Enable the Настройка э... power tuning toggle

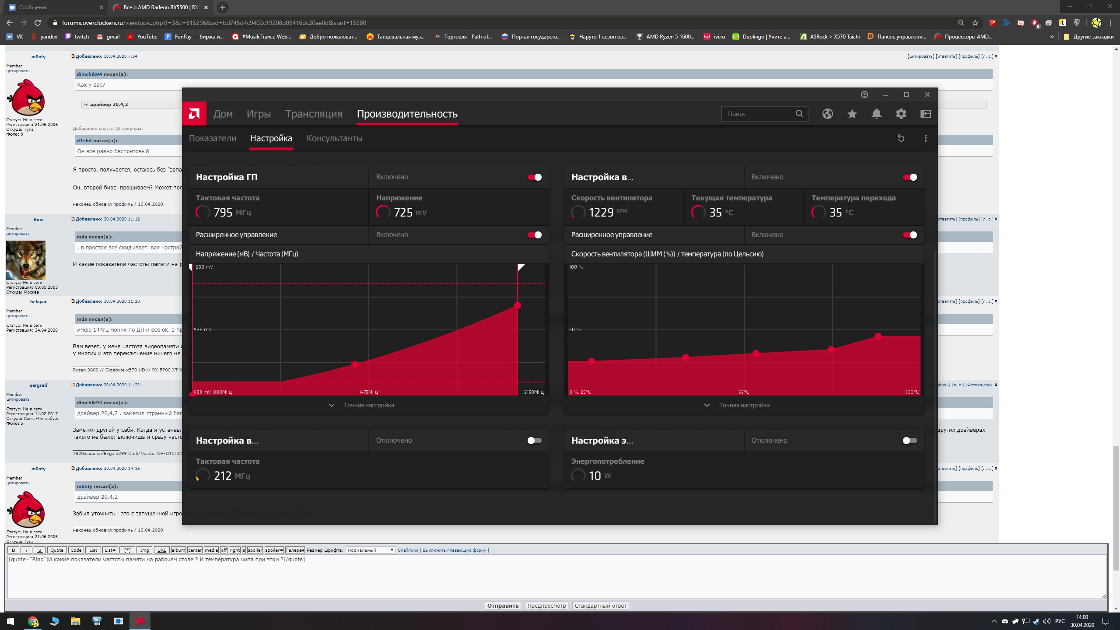coord(910,441)
